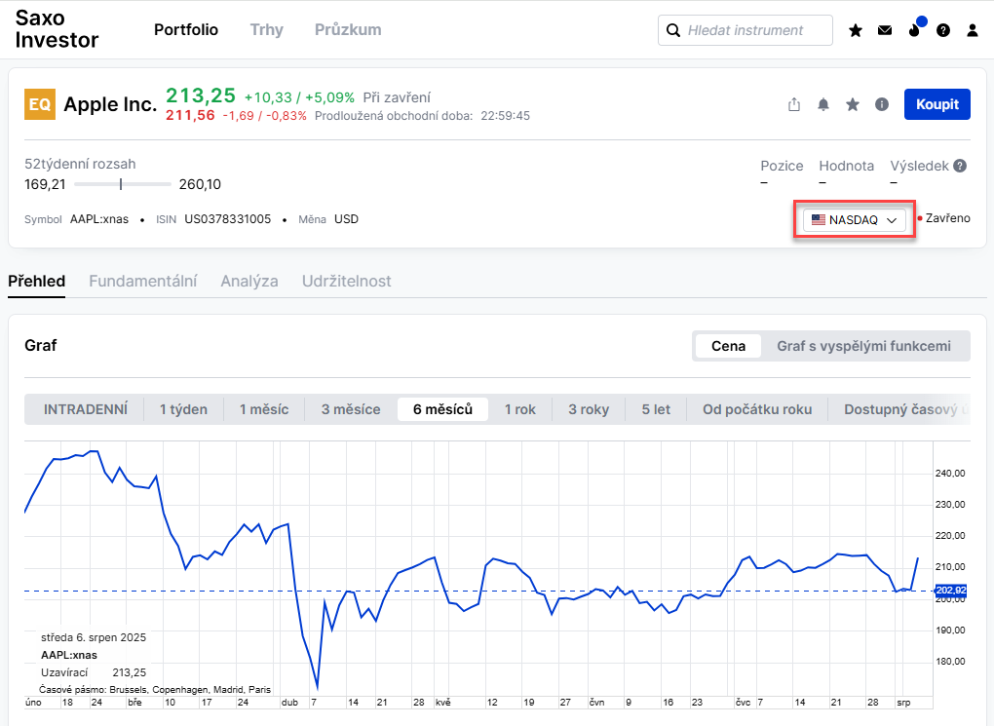Click the currency value USD

click(346, 219)
